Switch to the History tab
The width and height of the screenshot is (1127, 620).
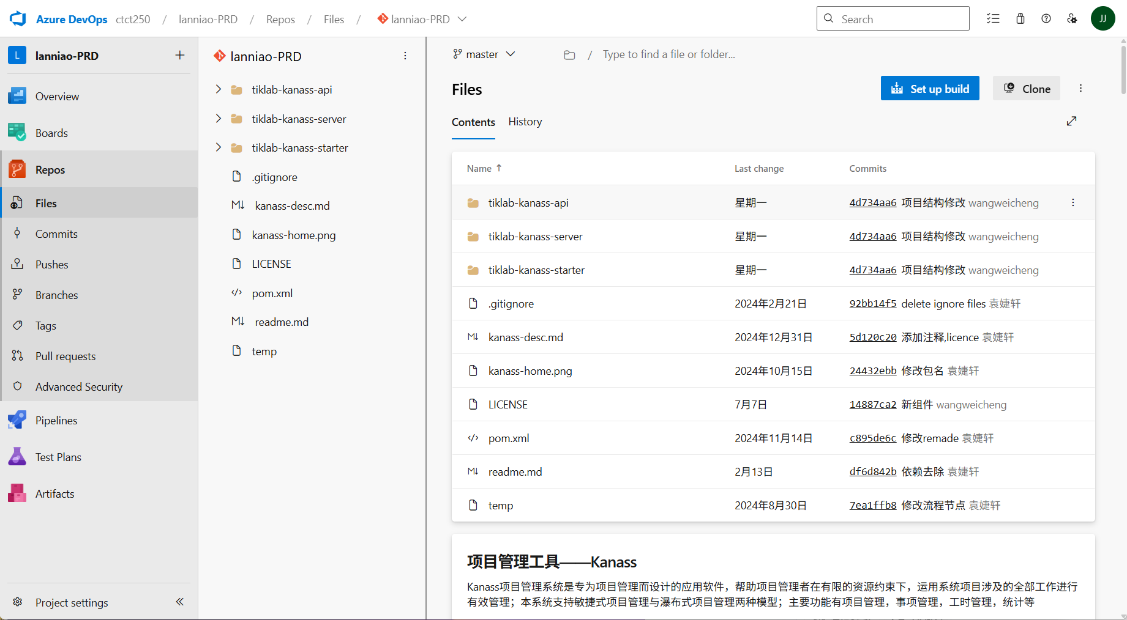[x=525, y=122]
